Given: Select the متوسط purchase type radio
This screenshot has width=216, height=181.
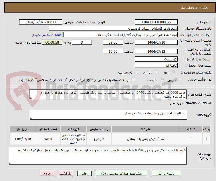Looking at the screenshot, I should click(162, 80).
